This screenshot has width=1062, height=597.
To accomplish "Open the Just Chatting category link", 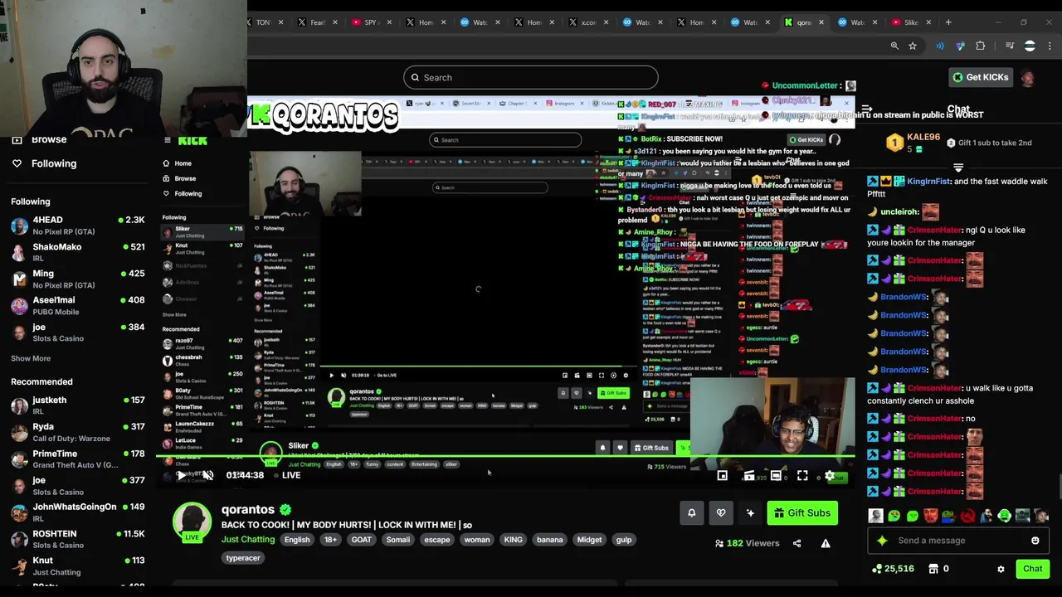I will (x=248, y=539).
